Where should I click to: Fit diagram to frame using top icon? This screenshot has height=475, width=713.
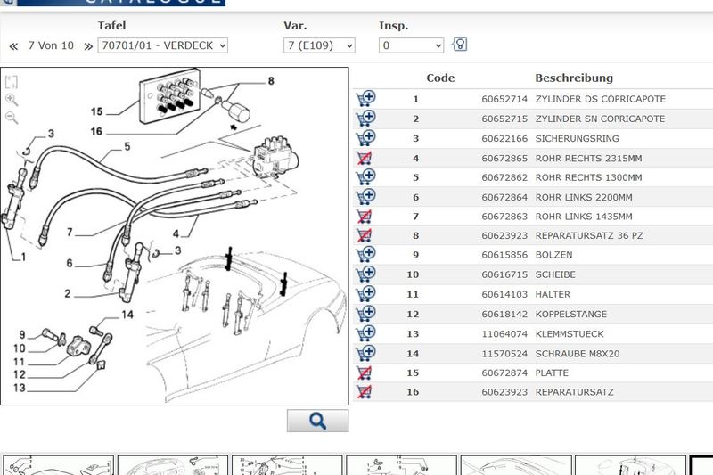pos(12,82)
